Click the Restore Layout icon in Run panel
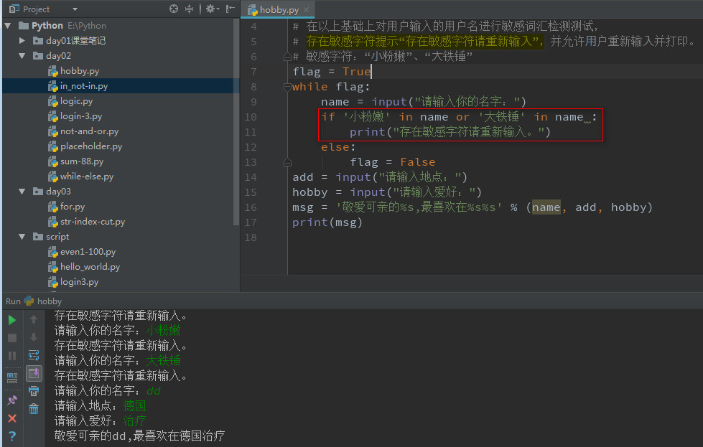703x447 pixels. (x=12, y=378)
